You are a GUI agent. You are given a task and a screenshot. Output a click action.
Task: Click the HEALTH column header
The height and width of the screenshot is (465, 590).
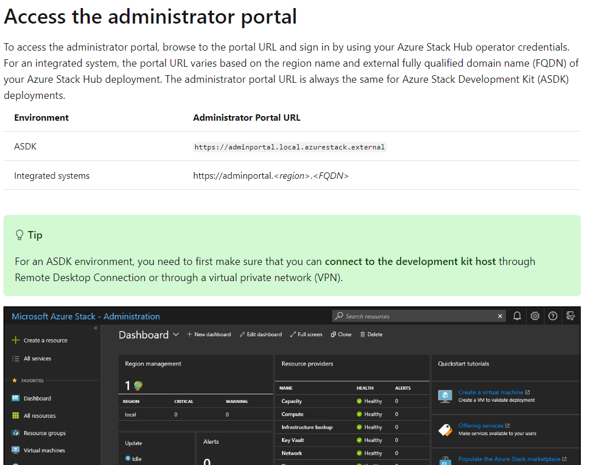[365, 388]
